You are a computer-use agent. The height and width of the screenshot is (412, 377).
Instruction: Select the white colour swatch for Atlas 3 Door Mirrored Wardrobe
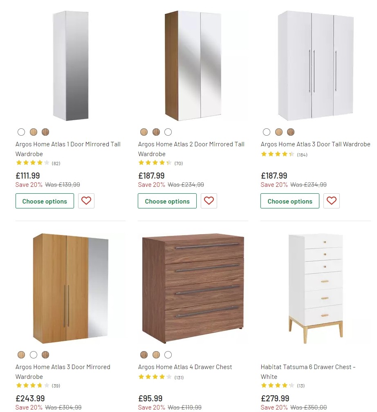click(34, 355)
